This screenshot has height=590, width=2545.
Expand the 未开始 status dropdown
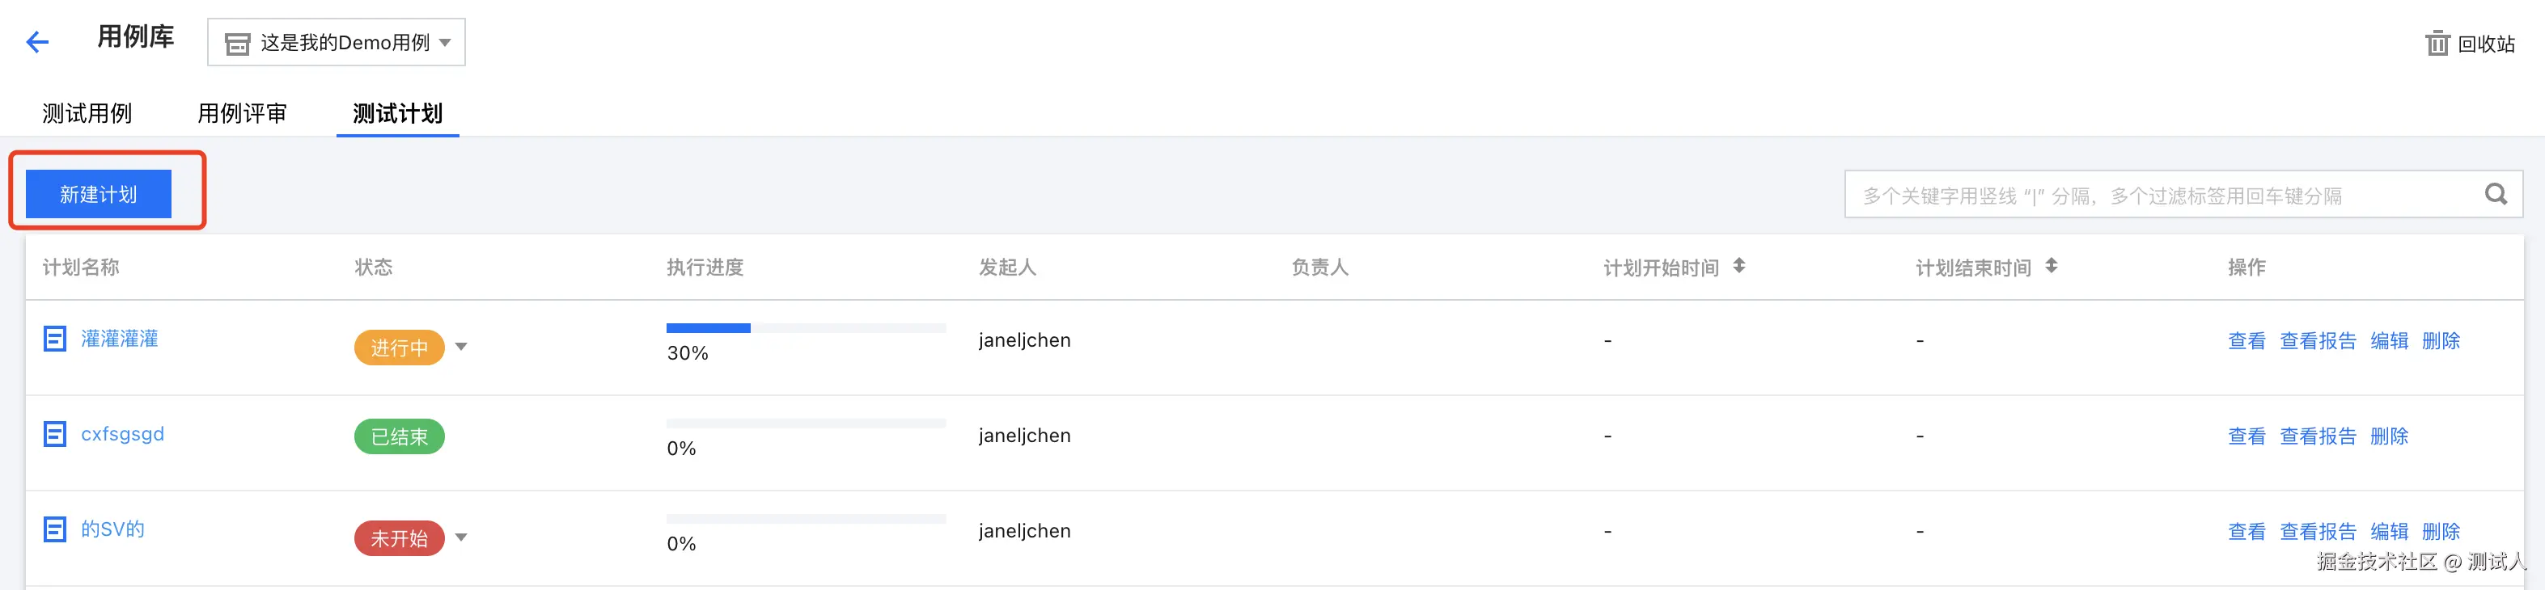click(x=461, y=537)
